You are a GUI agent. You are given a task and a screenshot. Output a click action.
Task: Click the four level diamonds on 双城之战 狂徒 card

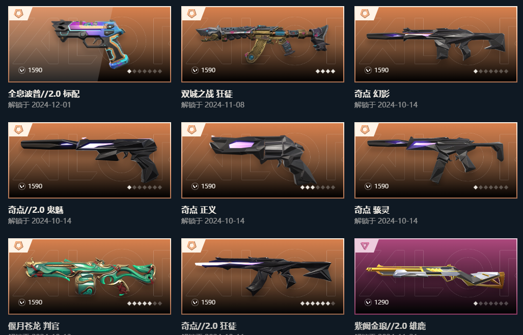[325, 71]
